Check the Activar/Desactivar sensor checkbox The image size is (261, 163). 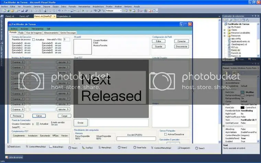(x=166, y=134)
